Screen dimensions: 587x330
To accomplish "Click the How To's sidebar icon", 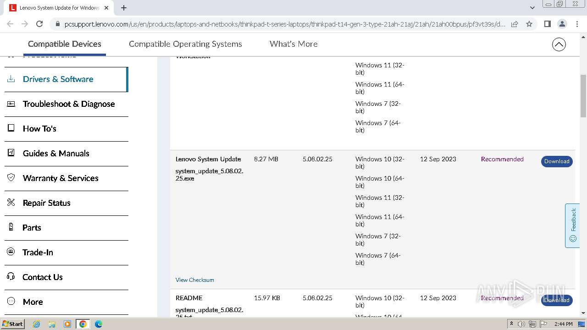I will pyautogui.click(x=11, y=128).
